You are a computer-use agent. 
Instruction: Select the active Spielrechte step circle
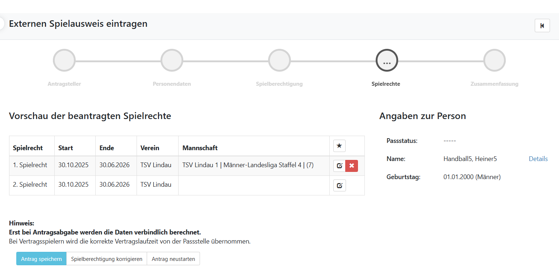pos(387,60)
